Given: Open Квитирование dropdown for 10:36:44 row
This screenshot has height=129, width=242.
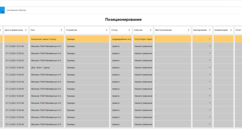Looking at the screenshot, I should 210,110.
